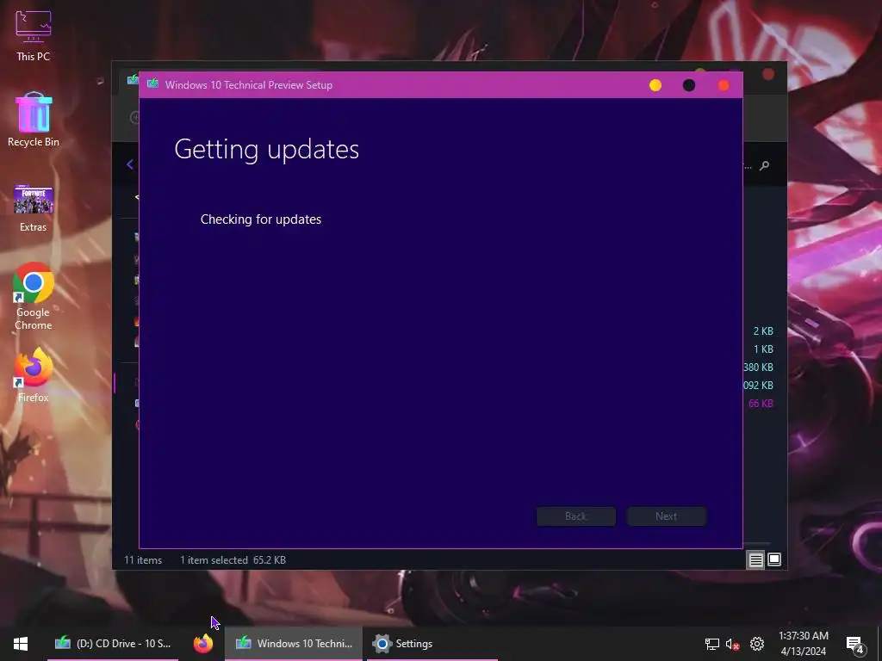
Task: Click the 'Checking for updates' text
Action: click(261, 219)
